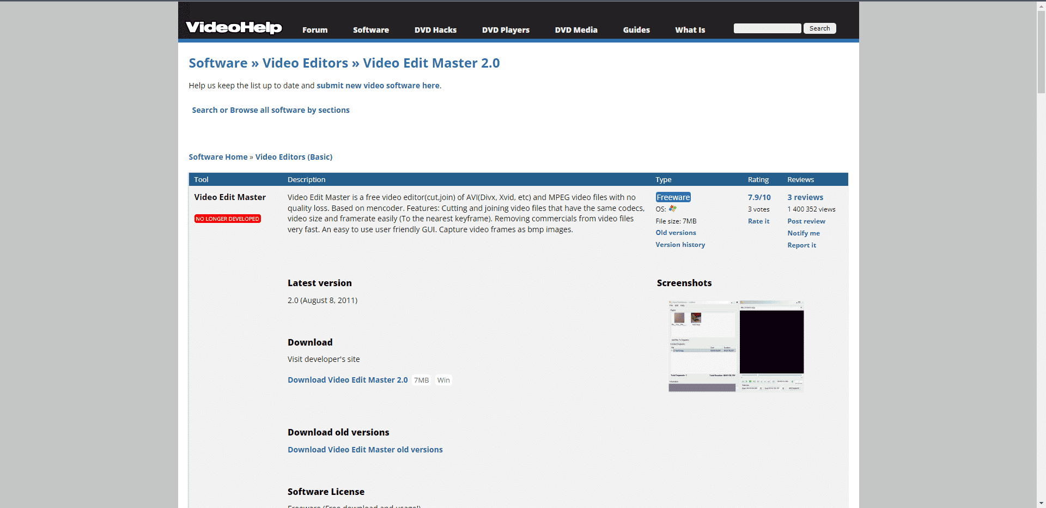
Task: Click the scrollbar up arrow
Action: [x=1041, y=5]
